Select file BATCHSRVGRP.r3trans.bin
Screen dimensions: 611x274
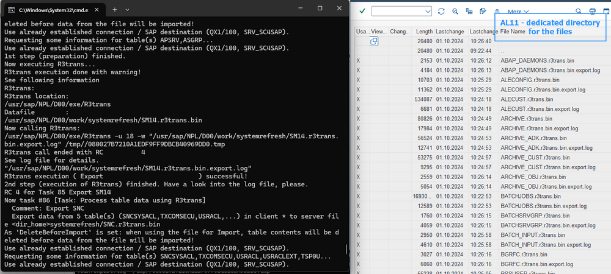coord(535,216)
